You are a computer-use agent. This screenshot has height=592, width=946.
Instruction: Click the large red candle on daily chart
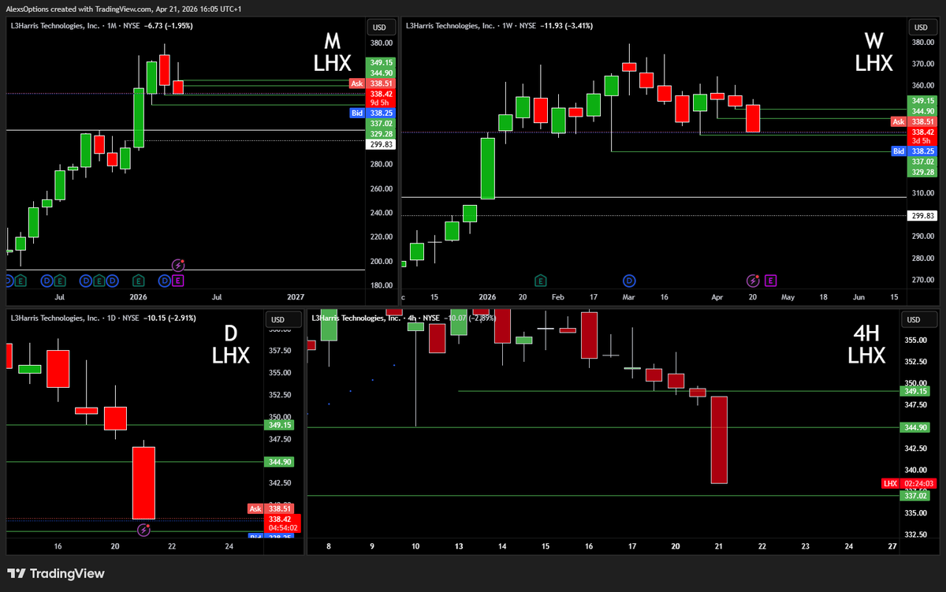(x=143, y=482)
